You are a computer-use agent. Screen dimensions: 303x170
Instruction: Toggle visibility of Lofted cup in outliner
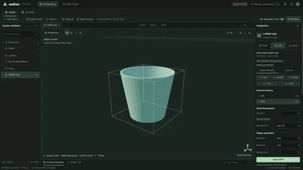(37, 75)
